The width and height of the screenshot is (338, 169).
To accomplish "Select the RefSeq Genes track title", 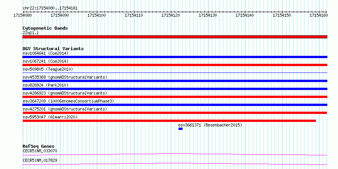I will click(39, 147).
